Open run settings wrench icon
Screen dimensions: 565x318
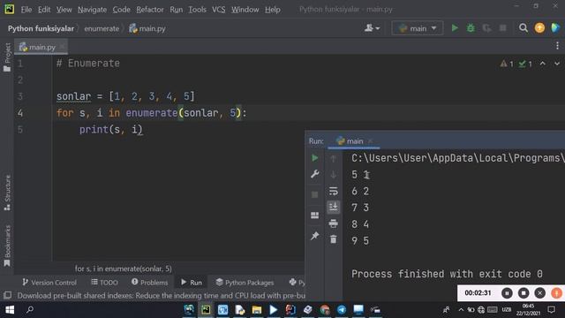(314, 174)
